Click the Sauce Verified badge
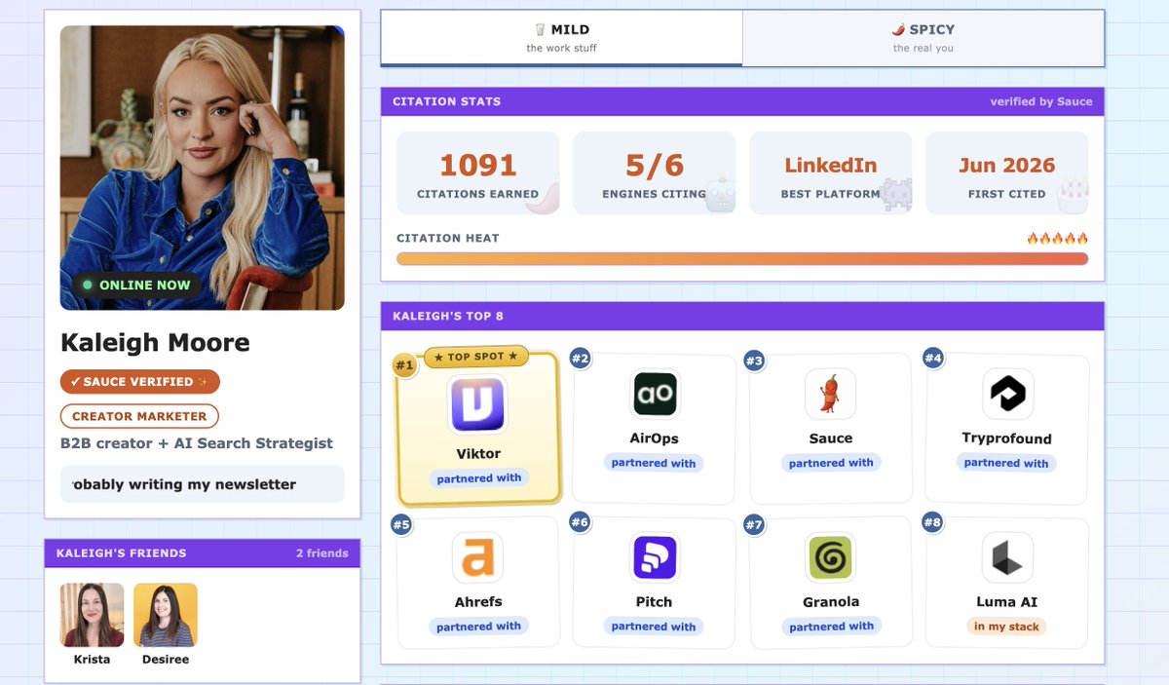Image resolution: width=1169 pixels, height=685 pixels. point(140,382)
